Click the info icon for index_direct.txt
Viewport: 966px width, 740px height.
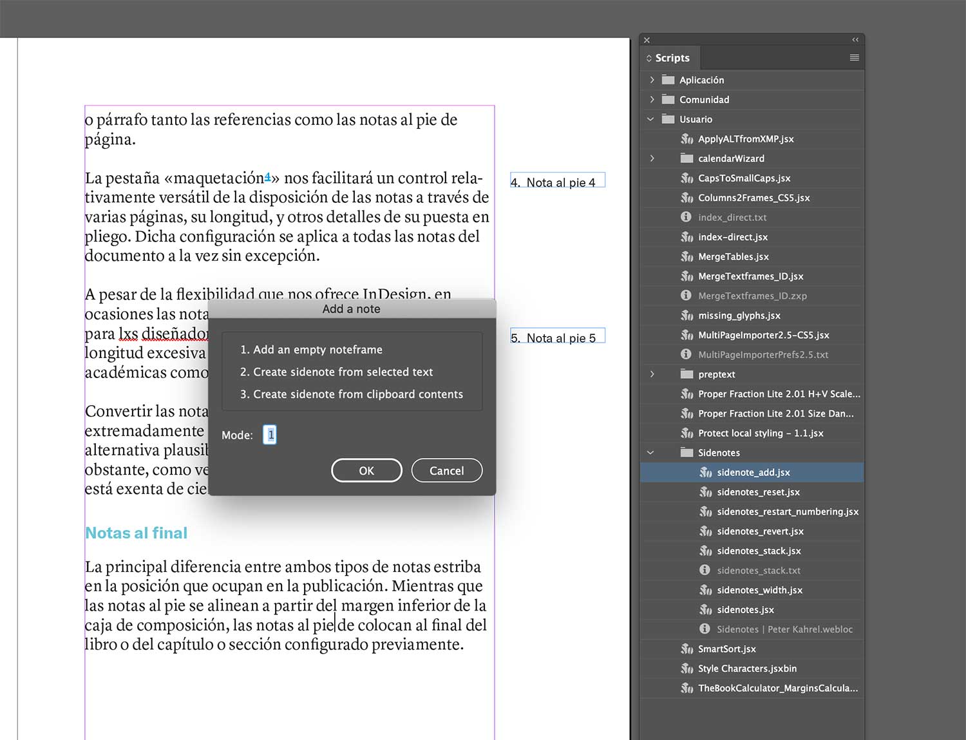(x=687, y=218)
